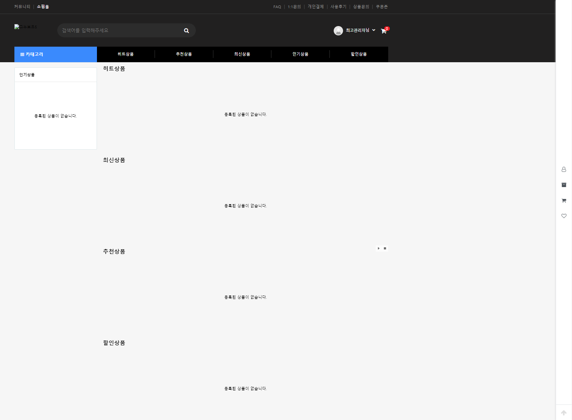Open the 개인결제 link

(316, 7)
